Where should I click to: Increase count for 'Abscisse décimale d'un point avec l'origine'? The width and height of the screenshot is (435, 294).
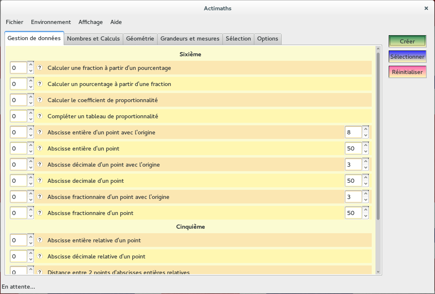[x=31, y=162]
